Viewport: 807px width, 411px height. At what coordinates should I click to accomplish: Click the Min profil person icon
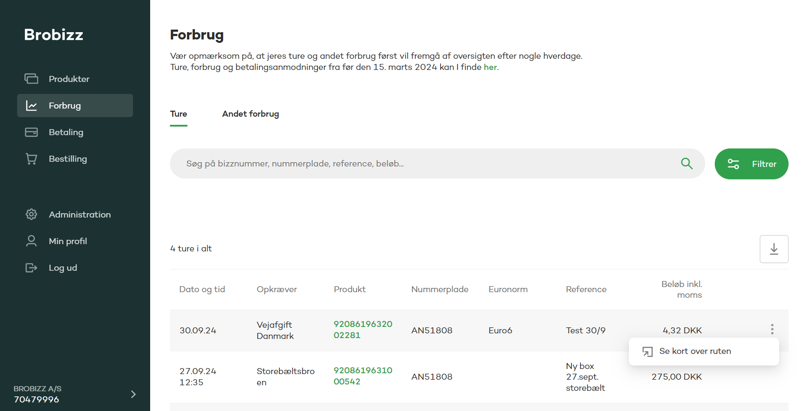pos(31,241)
